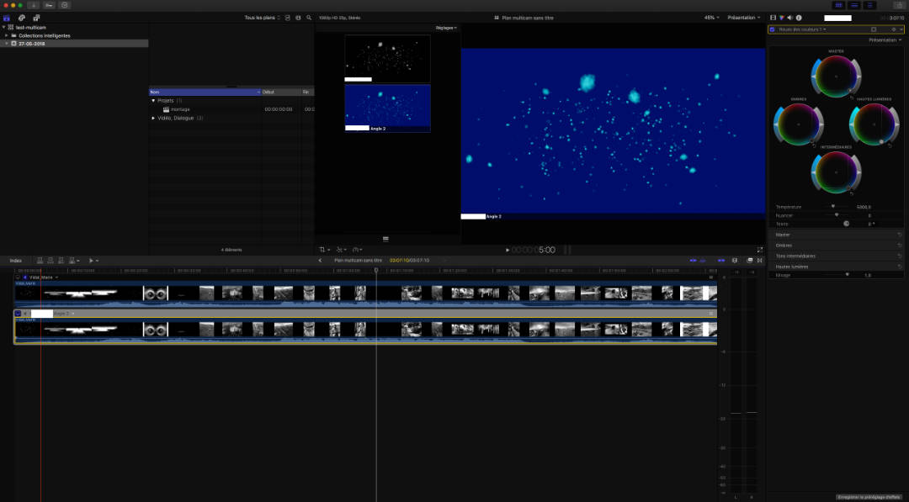Open the inspector Présentation dropdown
The width and height of the screenshot is (909, 502).
point(885,40)
